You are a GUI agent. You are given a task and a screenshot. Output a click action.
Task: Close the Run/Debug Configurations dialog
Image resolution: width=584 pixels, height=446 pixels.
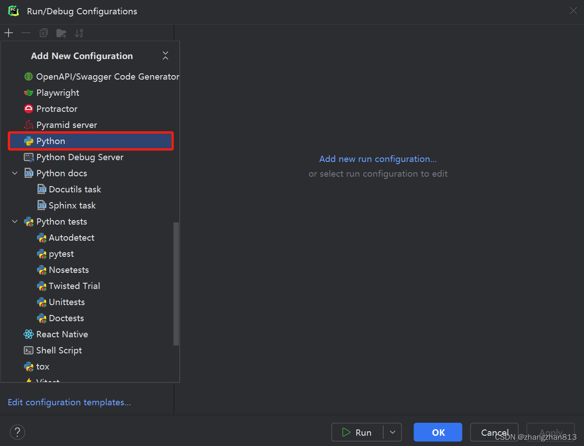coord(573,11)
